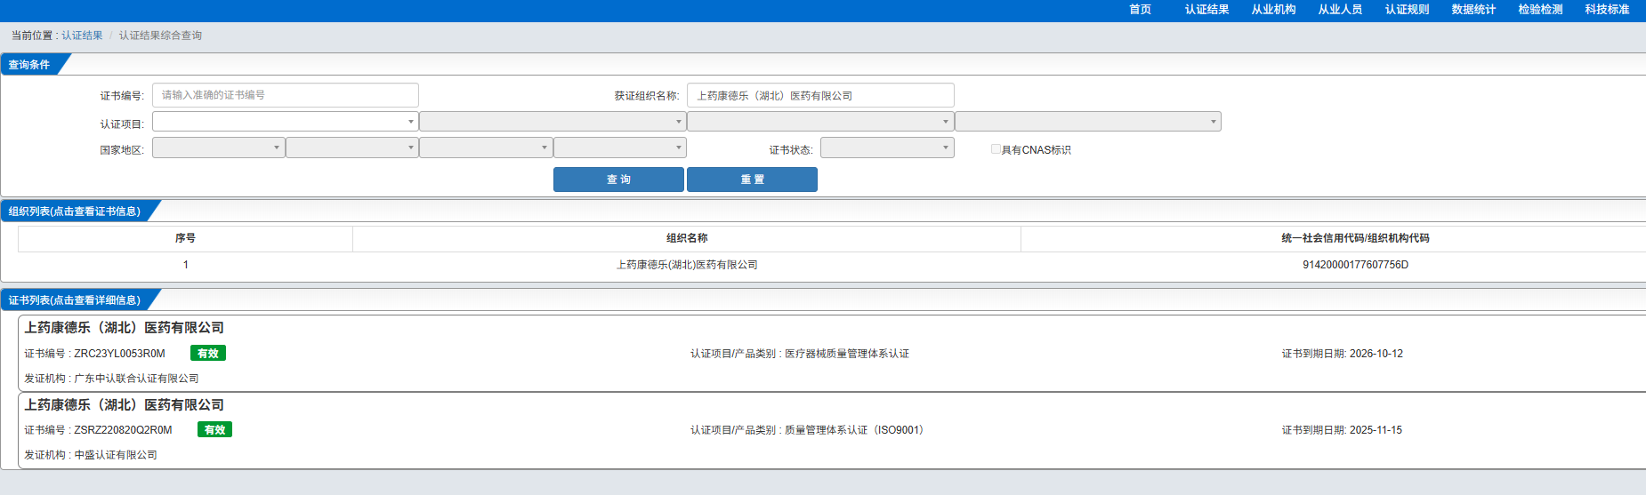Screen dimensions: 1646x495
Task: Select 查询条件 panel header tab
Action: click(29, 65)
